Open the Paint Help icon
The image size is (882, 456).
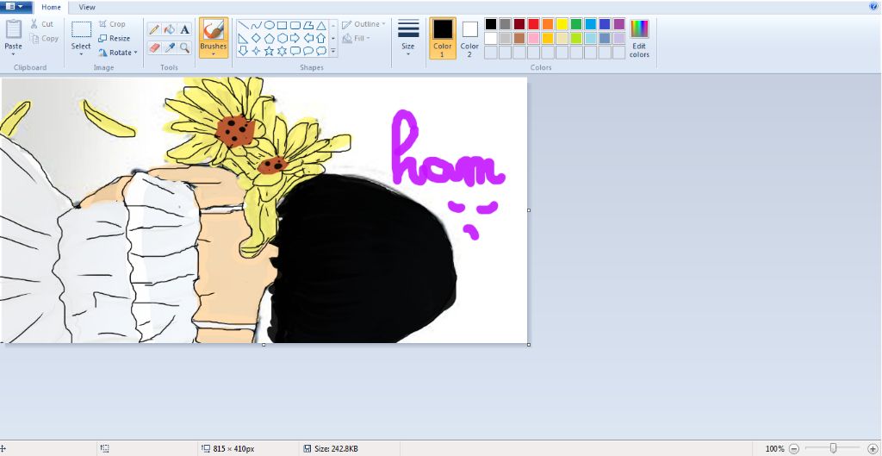click(x=873, y=6)
